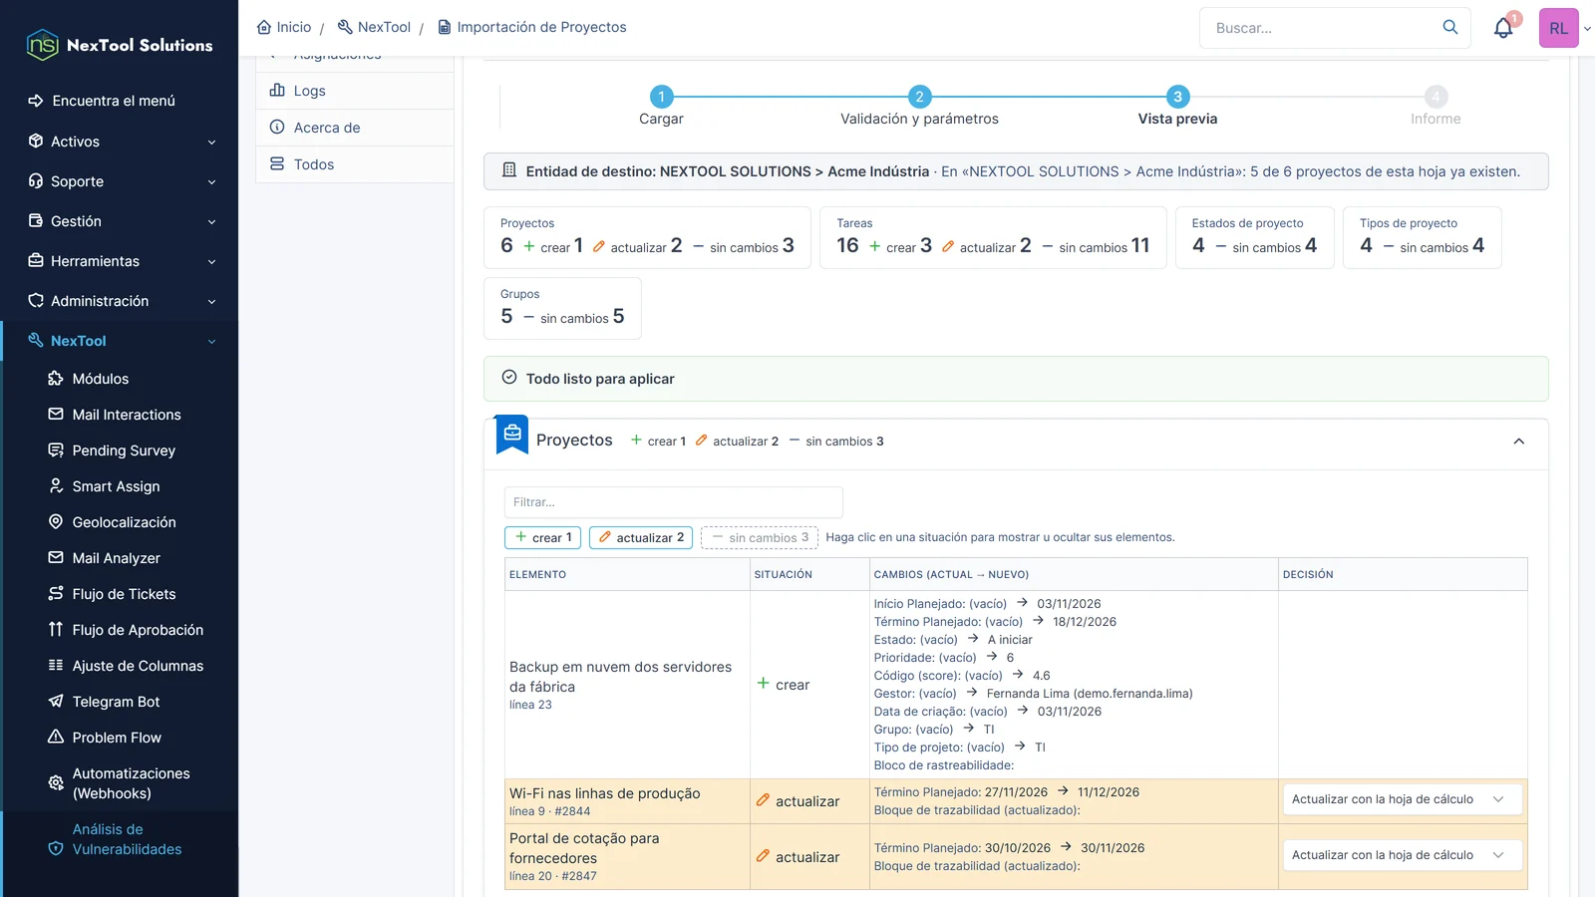Click the NexTool Solutions logo

tap(120, 45)
